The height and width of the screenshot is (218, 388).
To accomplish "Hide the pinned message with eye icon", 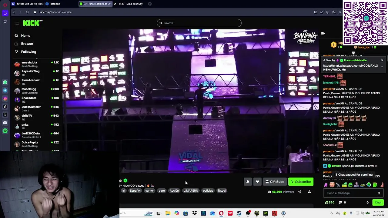I will coord(382,60).
